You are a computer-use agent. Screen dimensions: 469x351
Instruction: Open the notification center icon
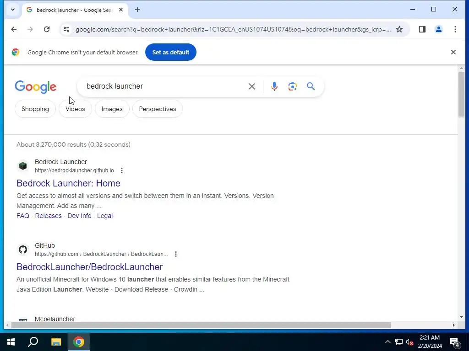point(455,342)
